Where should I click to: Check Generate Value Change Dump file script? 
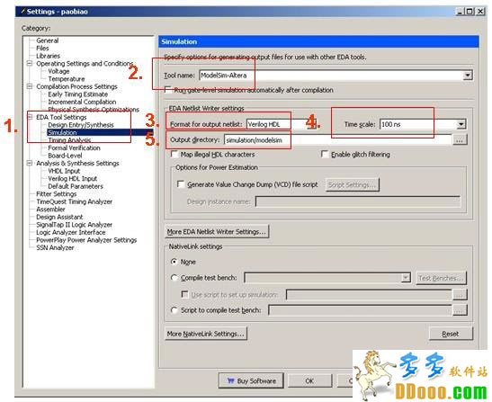coord(181,184)
